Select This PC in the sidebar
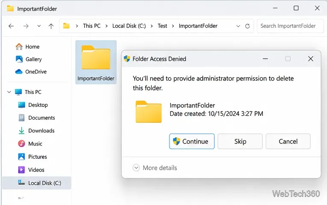 [x=28, y=92]
